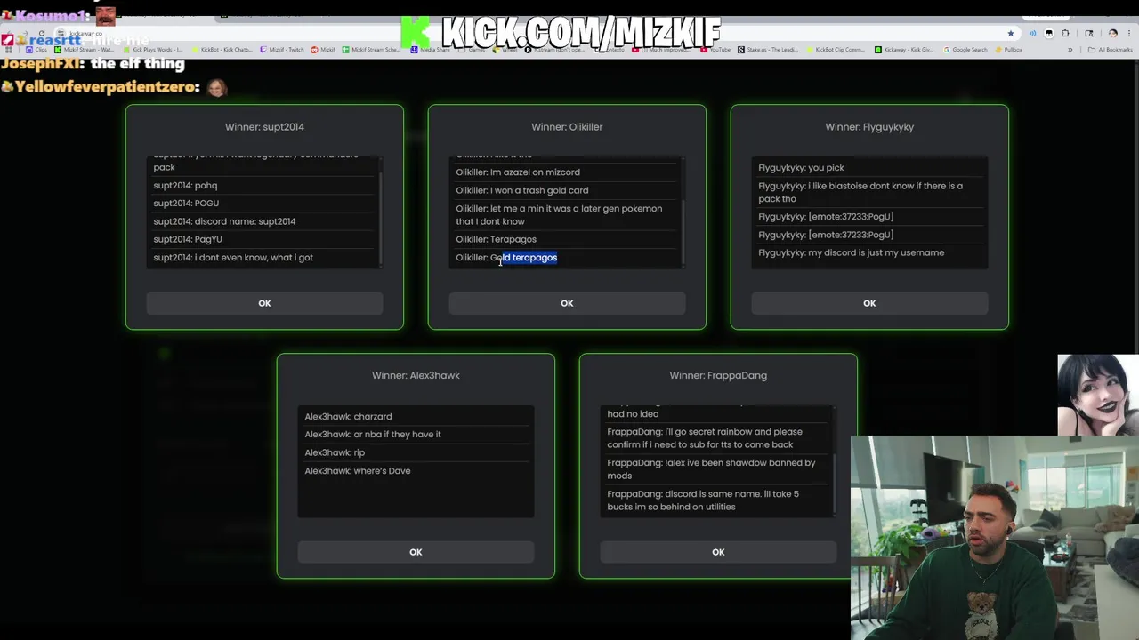Click 'Winner: Olikiller' heading
This screenshot has width=1139, height=640.
pyautogui.click(x=567, y=127)
